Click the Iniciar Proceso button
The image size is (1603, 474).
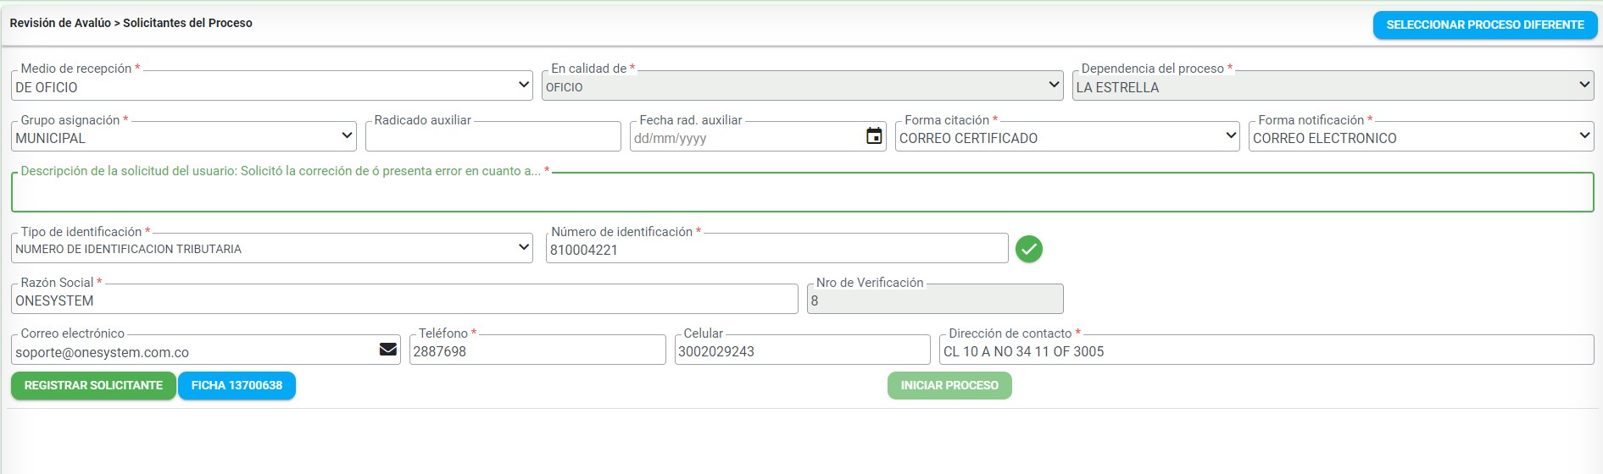pyautogui.click(x=949, y=385)
